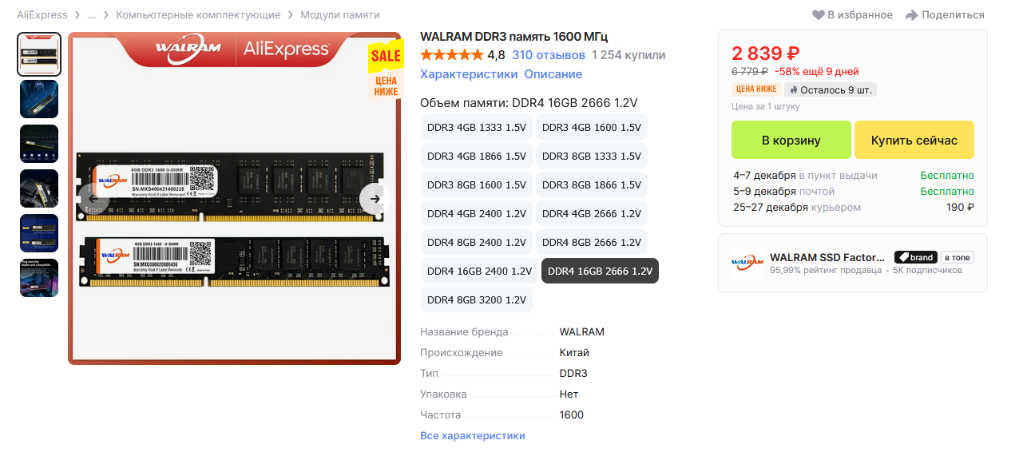
Task: Expand all characteristics link
Action: click(x=473, y=436)
